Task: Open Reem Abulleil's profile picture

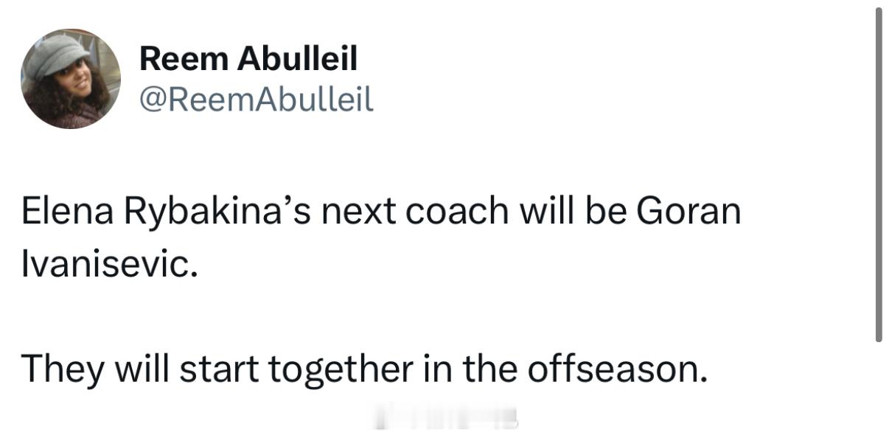Action: (x=71, y=79)
